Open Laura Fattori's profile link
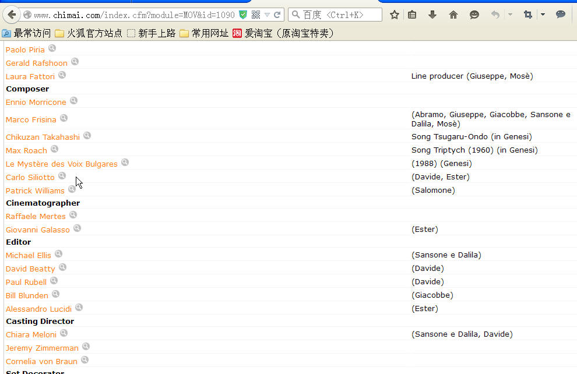This screenshot has width=577, height=374. click(30, 76)
